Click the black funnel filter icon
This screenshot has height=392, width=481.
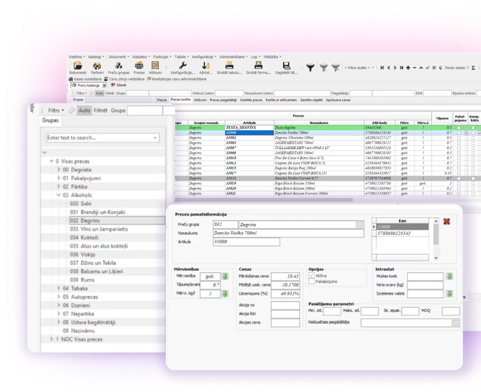[310, 68]
